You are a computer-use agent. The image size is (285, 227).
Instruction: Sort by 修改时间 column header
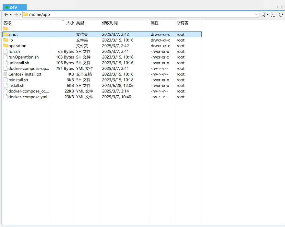[110, 23]
